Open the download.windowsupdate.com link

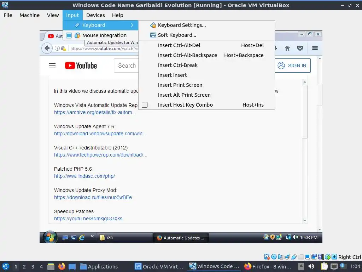click(x=100, y=134)
